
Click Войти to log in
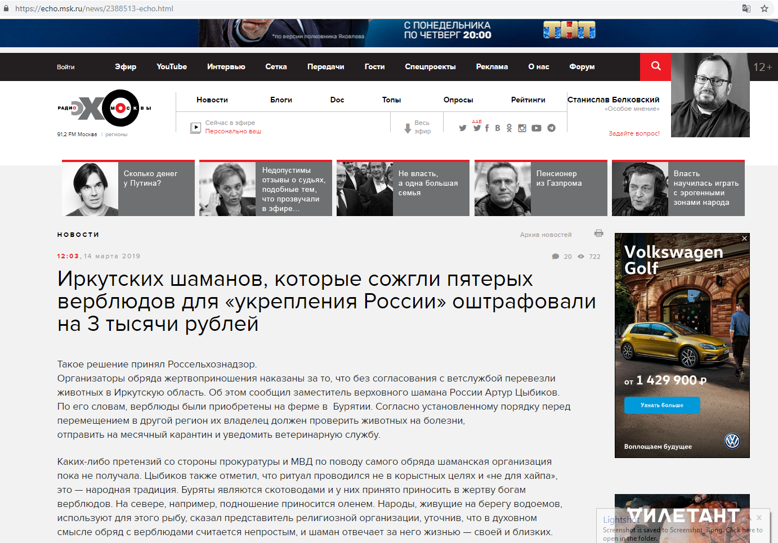pos(65,67)
